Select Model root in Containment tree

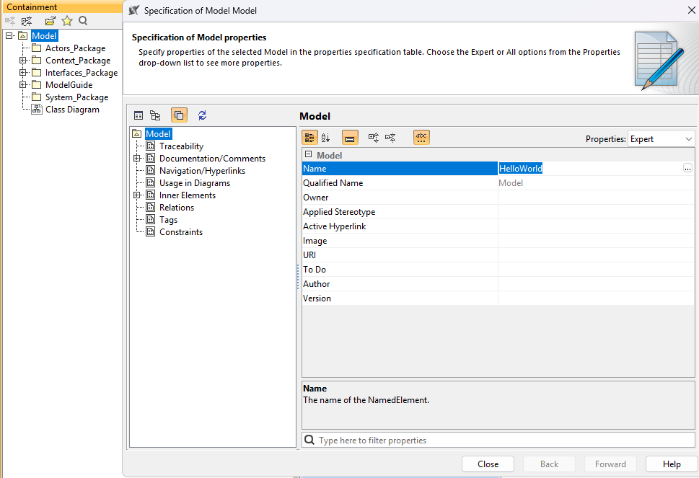(x=44, y=35)
